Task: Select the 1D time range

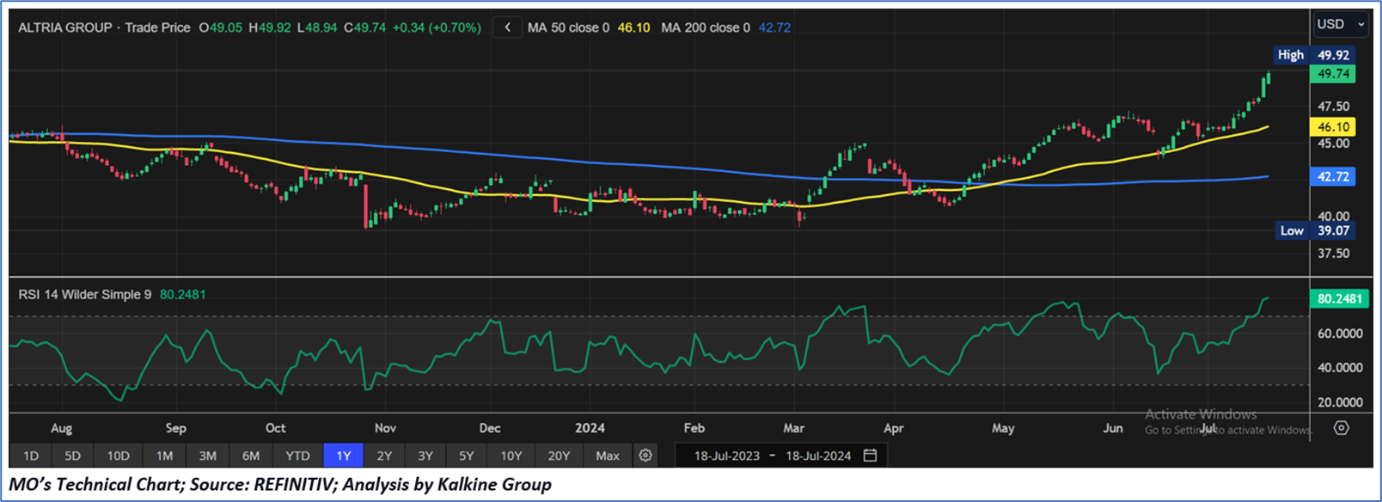Action: tap(31, 456)
